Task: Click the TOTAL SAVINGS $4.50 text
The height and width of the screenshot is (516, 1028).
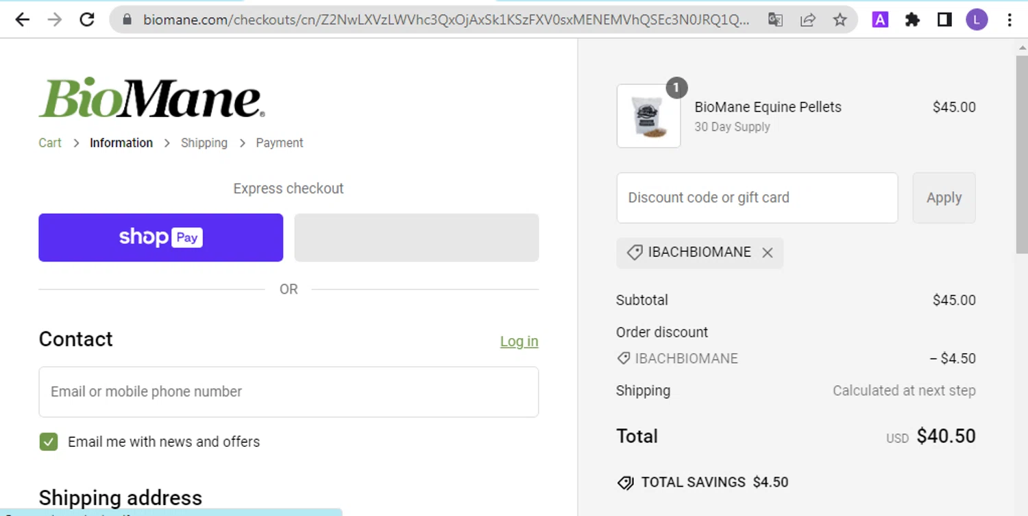Action: tap(715, 482)
